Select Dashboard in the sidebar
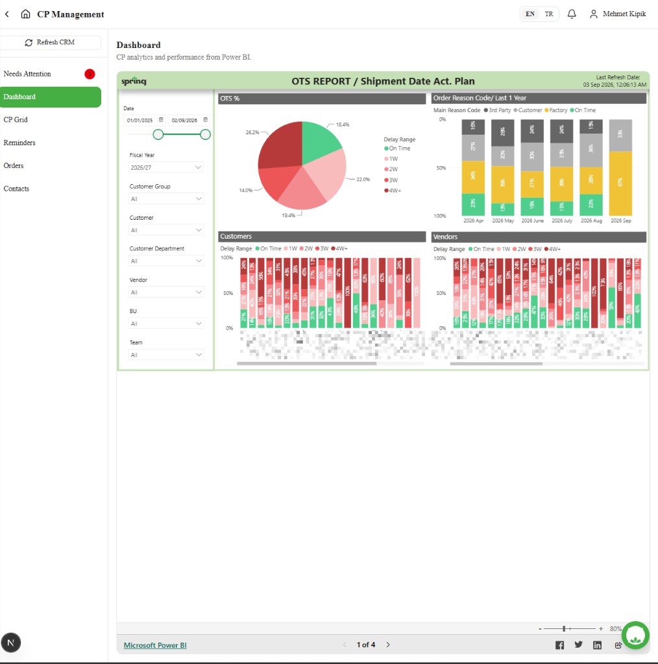 click(51, 97)
